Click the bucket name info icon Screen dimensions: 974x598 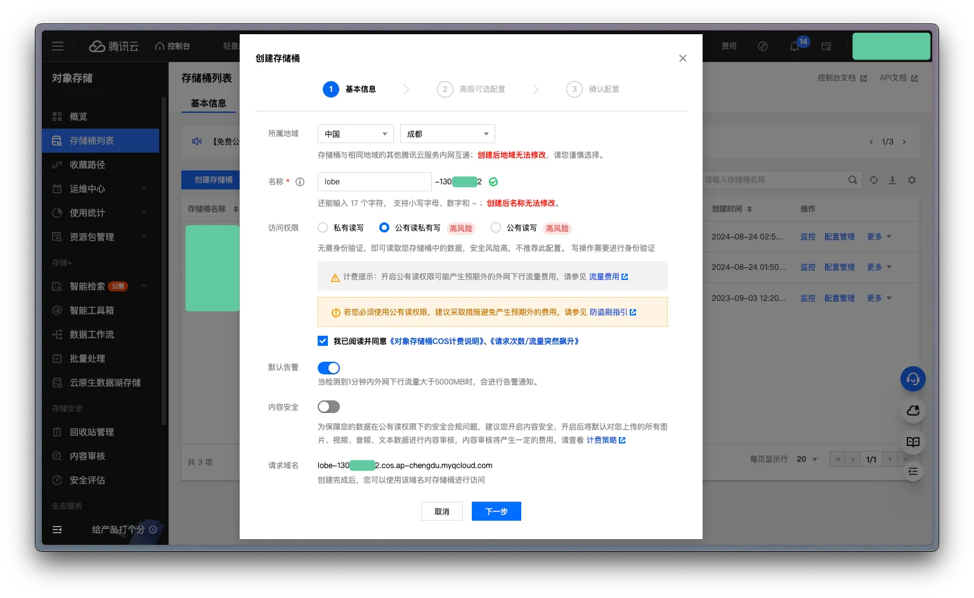(x=300, y=182)
